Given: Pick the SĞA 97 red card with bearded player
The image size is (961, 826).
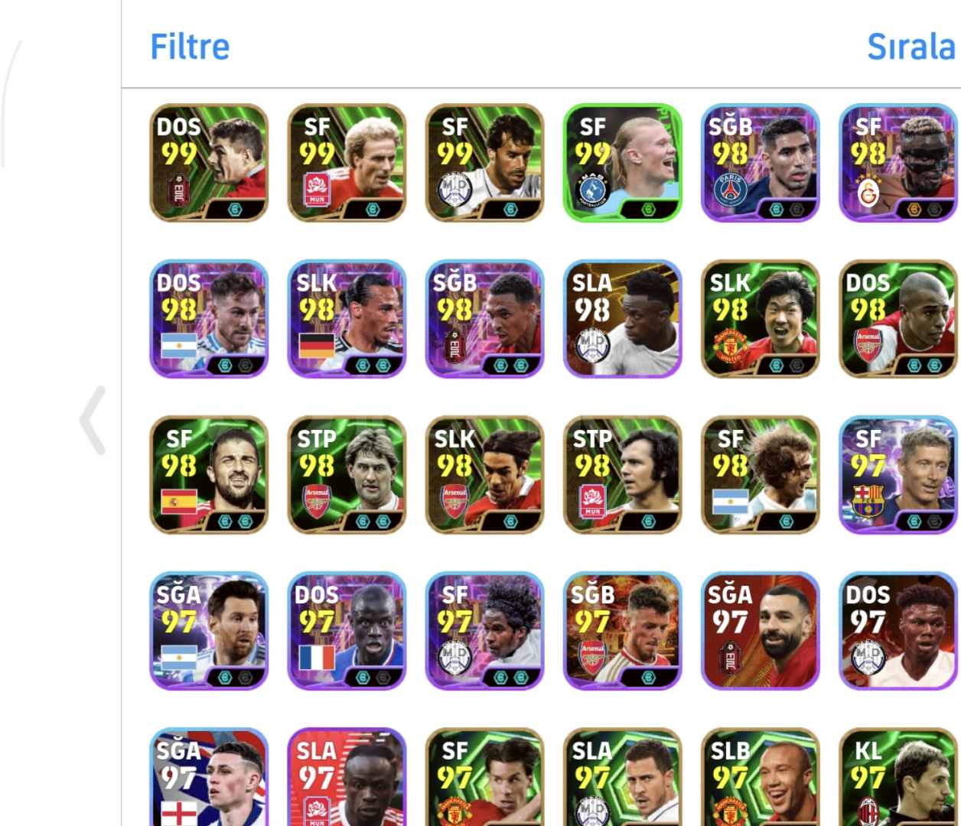Looking at the screenshot, I should (x=761, y=631).
